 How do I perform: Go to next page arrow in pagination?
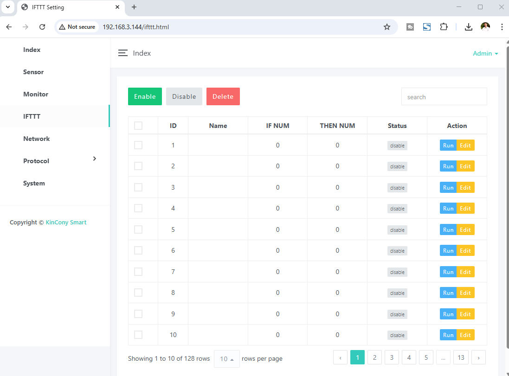click(x=478, y=358)
